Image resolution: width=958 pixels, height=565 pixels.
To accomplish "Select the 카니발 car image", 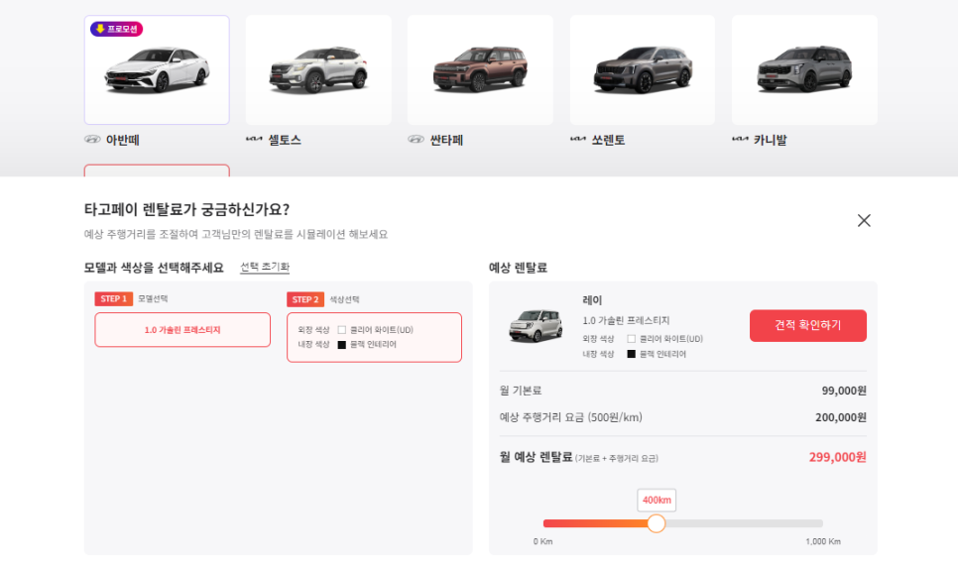I will (804, 71).
